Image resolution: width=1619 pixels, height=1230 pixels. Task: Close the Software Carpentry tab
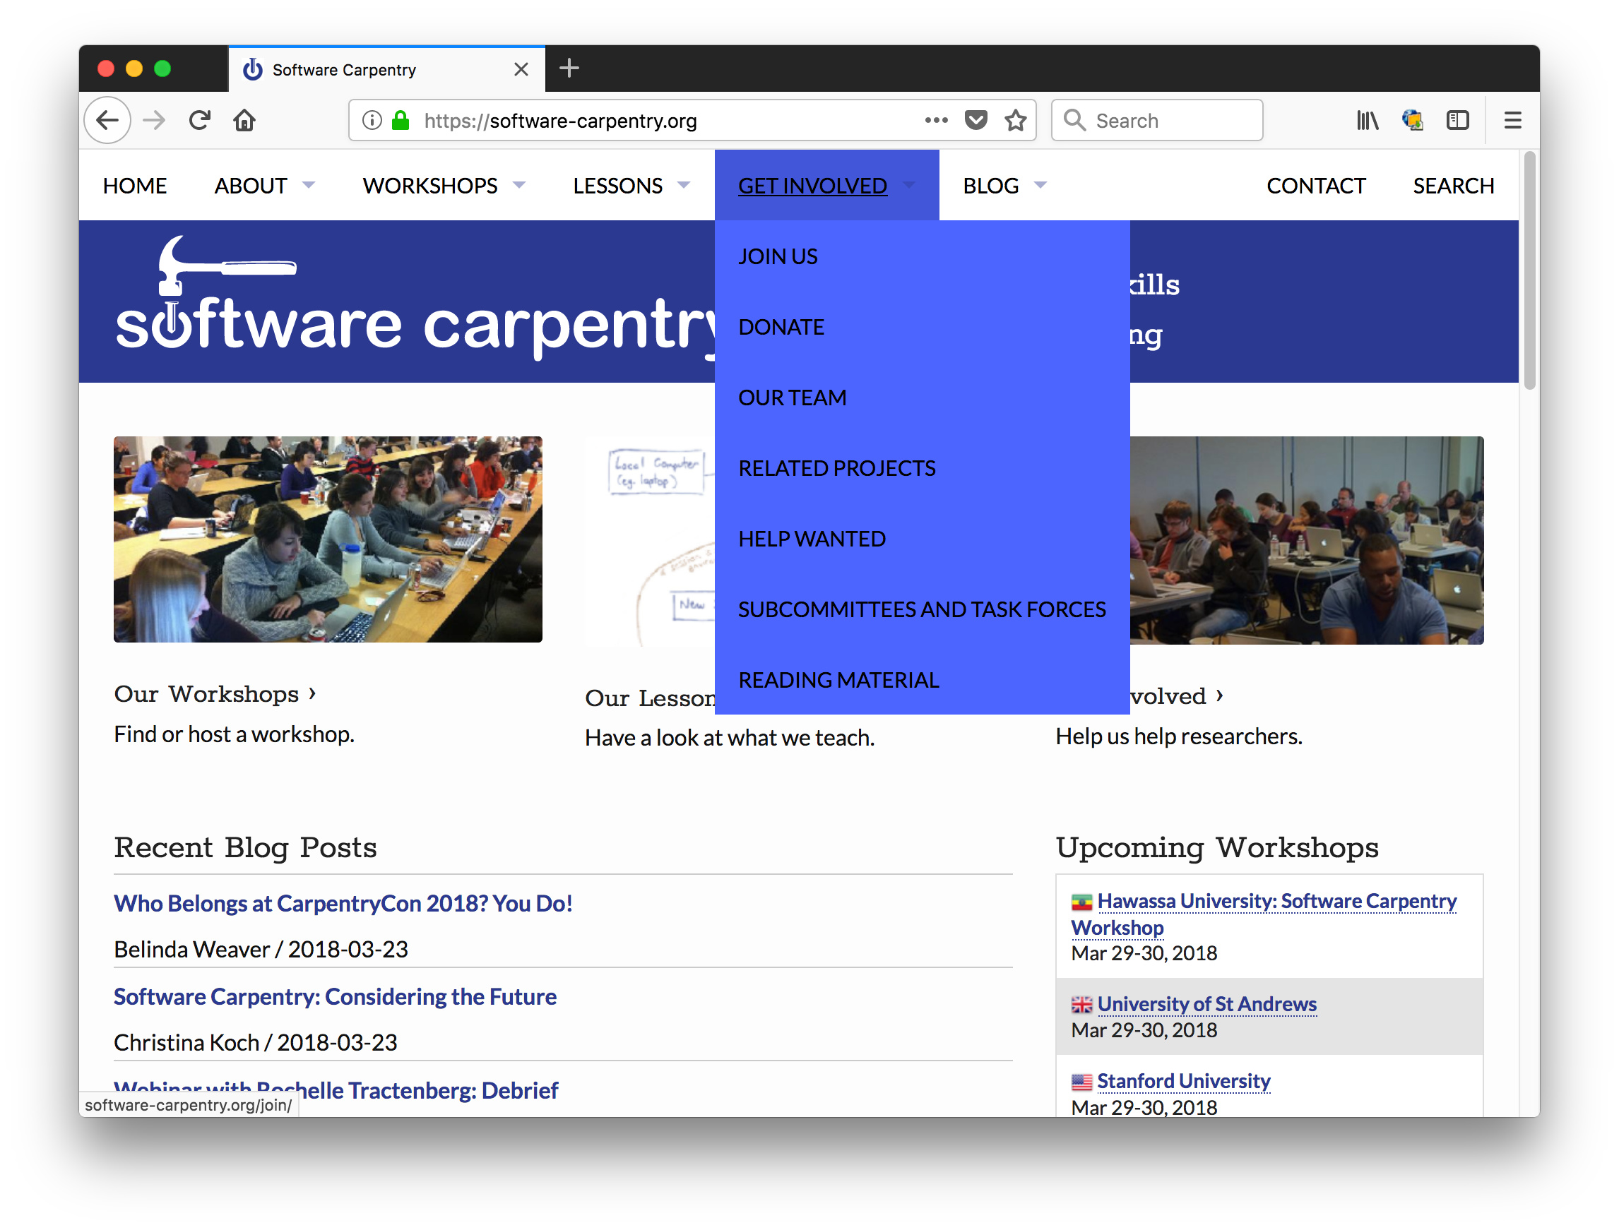click(x=521, y=70)
